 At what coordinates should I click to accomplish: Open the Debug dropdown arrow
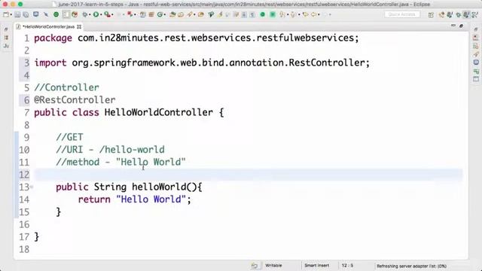[x=90, y=15]
